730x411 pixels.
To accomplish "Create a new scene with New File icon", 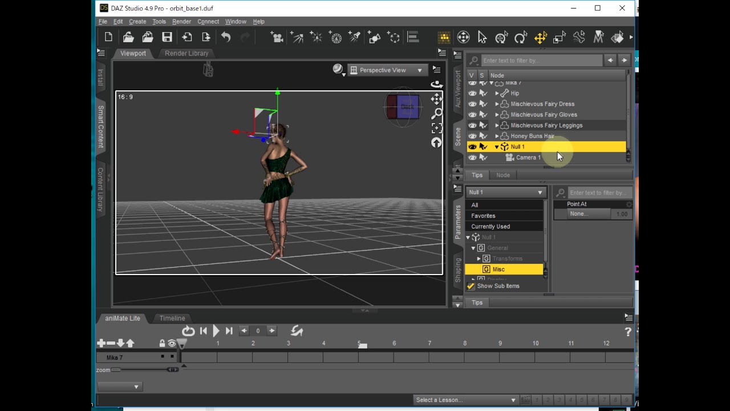I will click(108, 38).
